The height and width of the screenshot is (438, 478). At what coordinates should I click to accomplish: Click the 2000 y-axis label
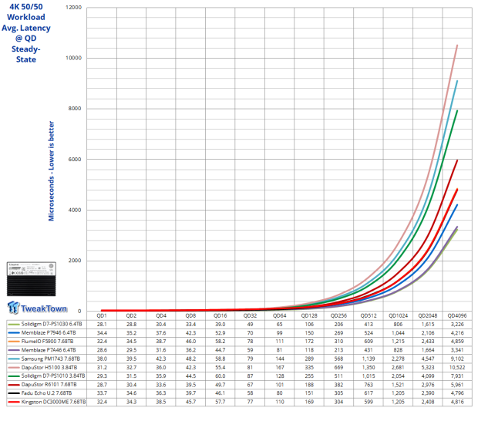coord(75,261)
